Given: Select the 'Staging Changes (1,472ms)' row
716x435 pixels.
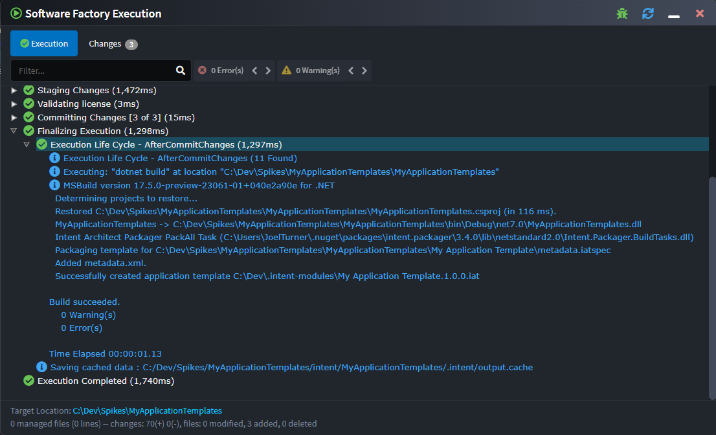Looking at the screenshot, I should 97,91.
